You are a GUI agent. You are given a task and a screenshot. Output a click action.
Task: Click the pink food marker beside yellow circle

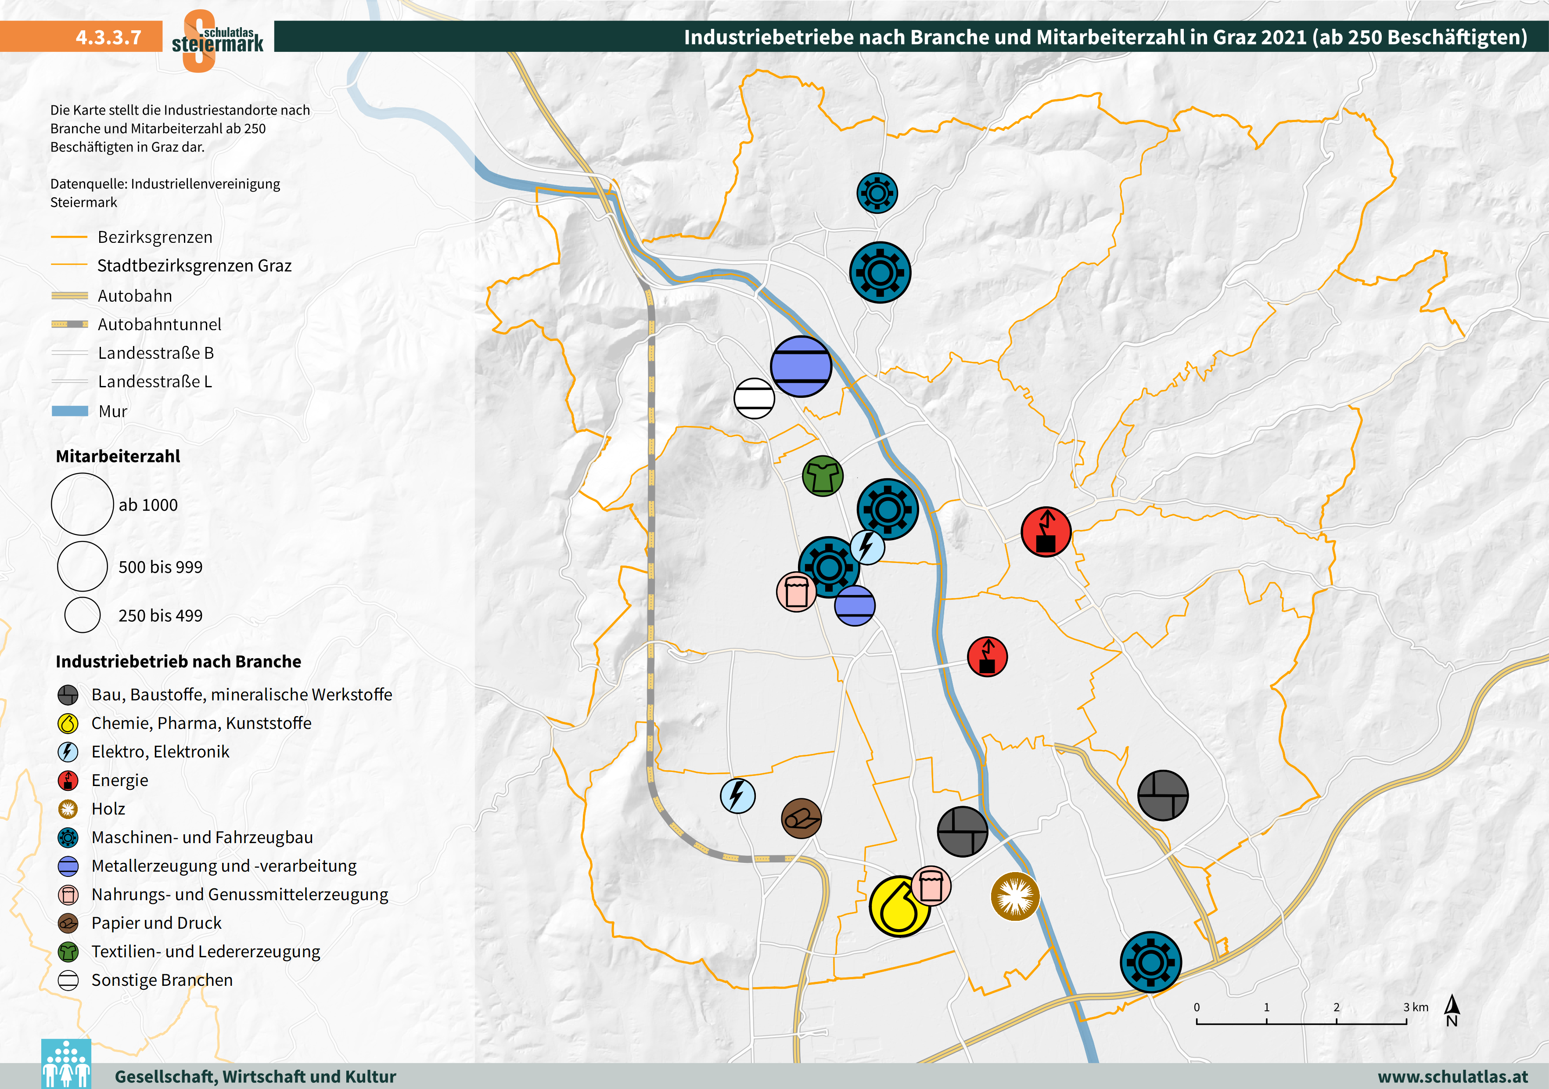point(931,886)
